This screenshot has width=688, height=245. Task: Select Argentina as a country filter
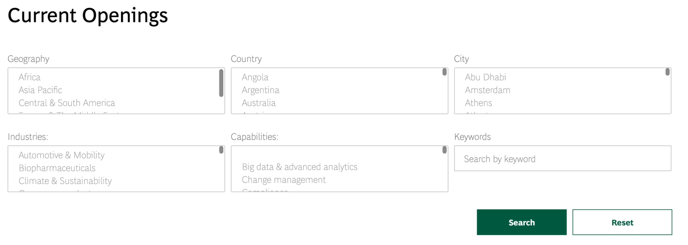261,90
